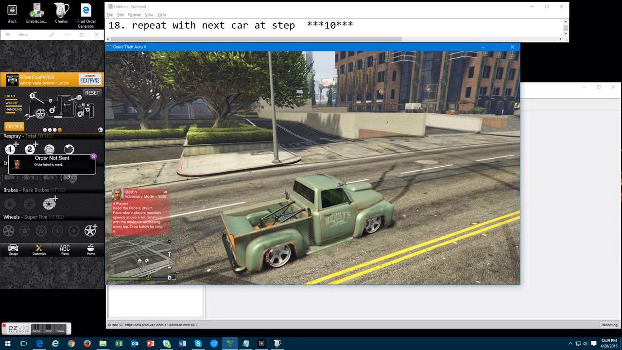
Task: Click the FOXYPWNS license plate thumbnail
Action: 89,80
